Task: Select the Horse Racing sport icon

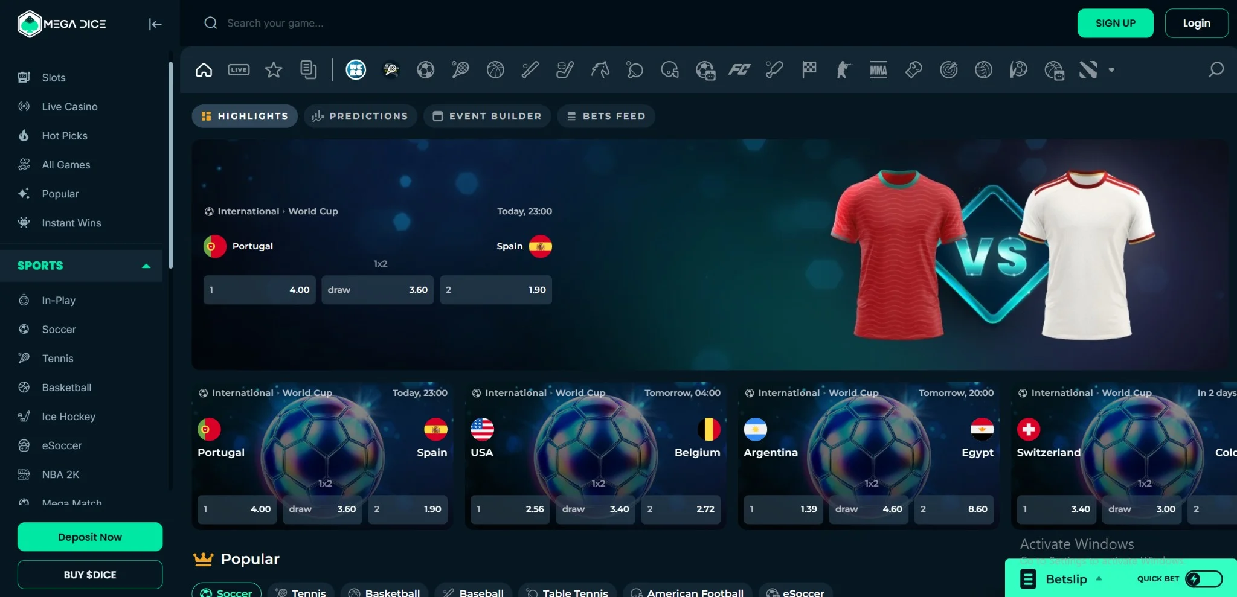Action: (600, 70)
